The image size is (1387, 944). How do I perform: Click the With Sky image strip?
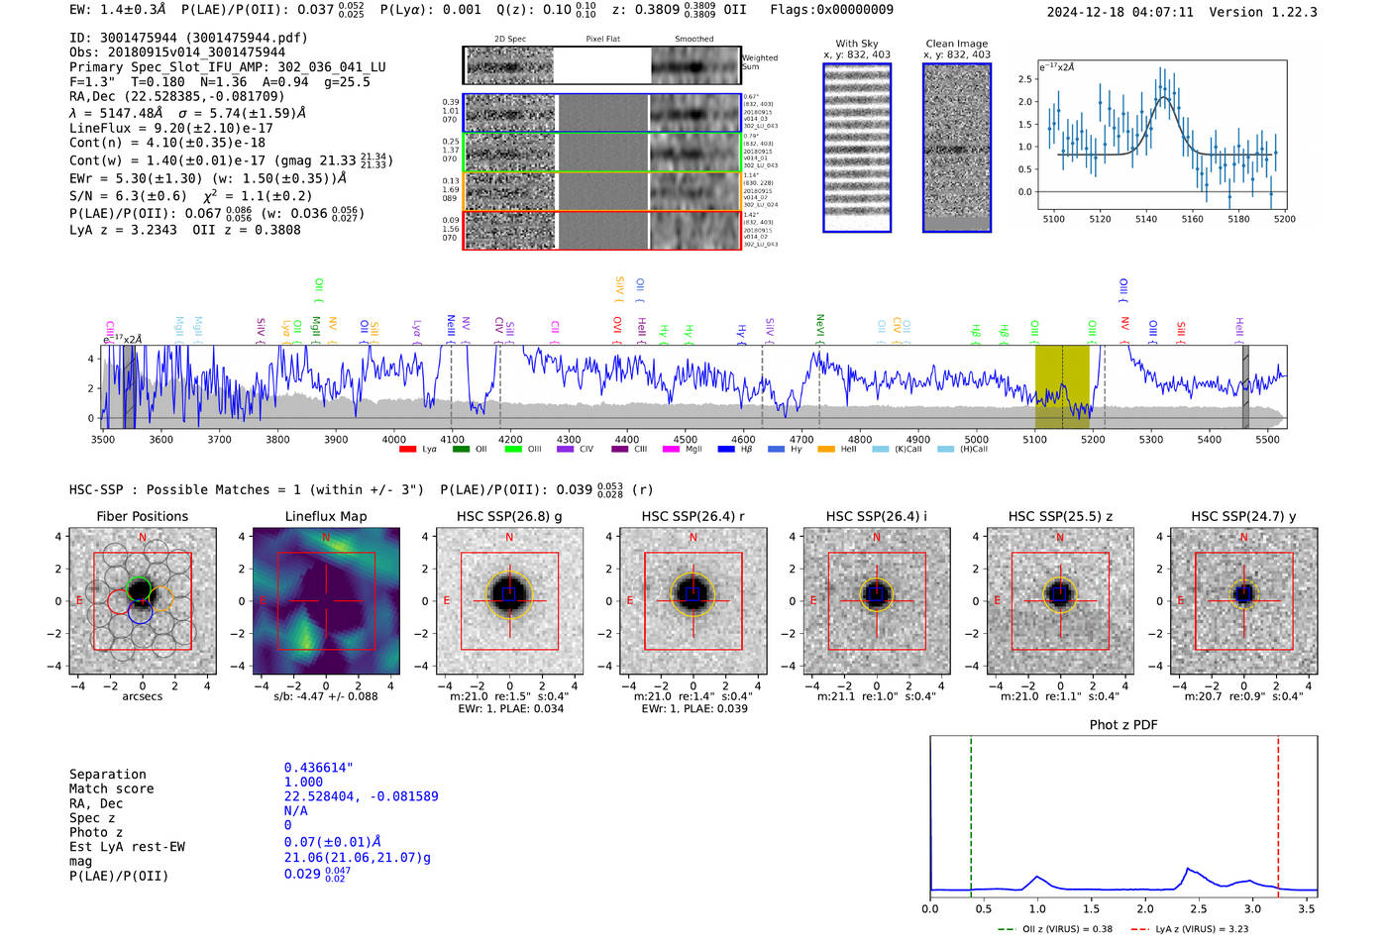pos(857,148)
